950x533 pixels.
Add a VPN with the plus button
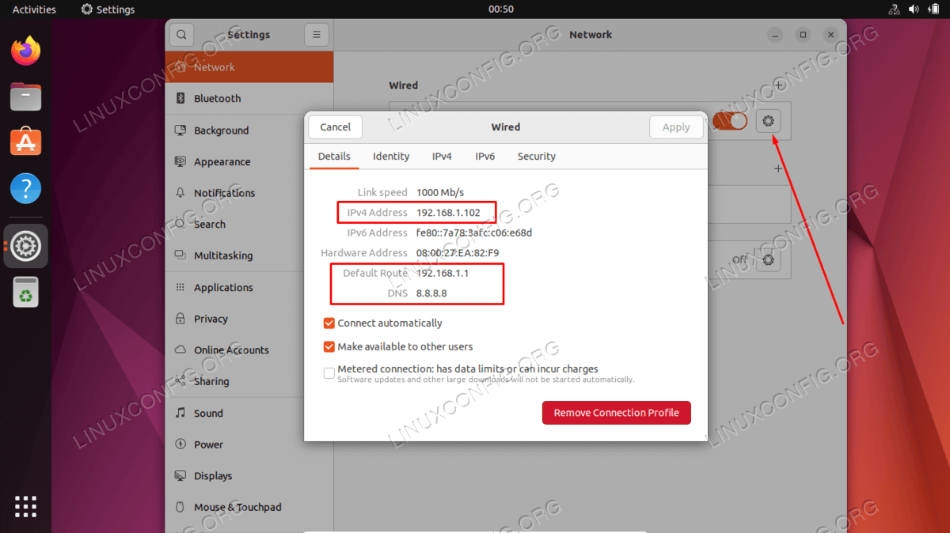pyautogui.click(x=779, y=168)
